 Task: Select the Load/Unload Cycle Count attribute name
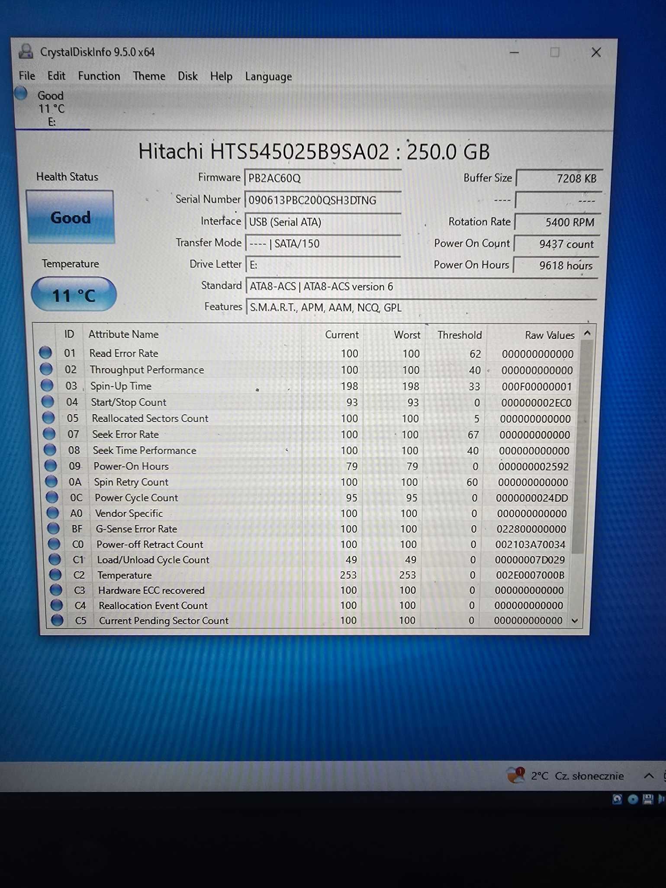[x=153, y=560]
